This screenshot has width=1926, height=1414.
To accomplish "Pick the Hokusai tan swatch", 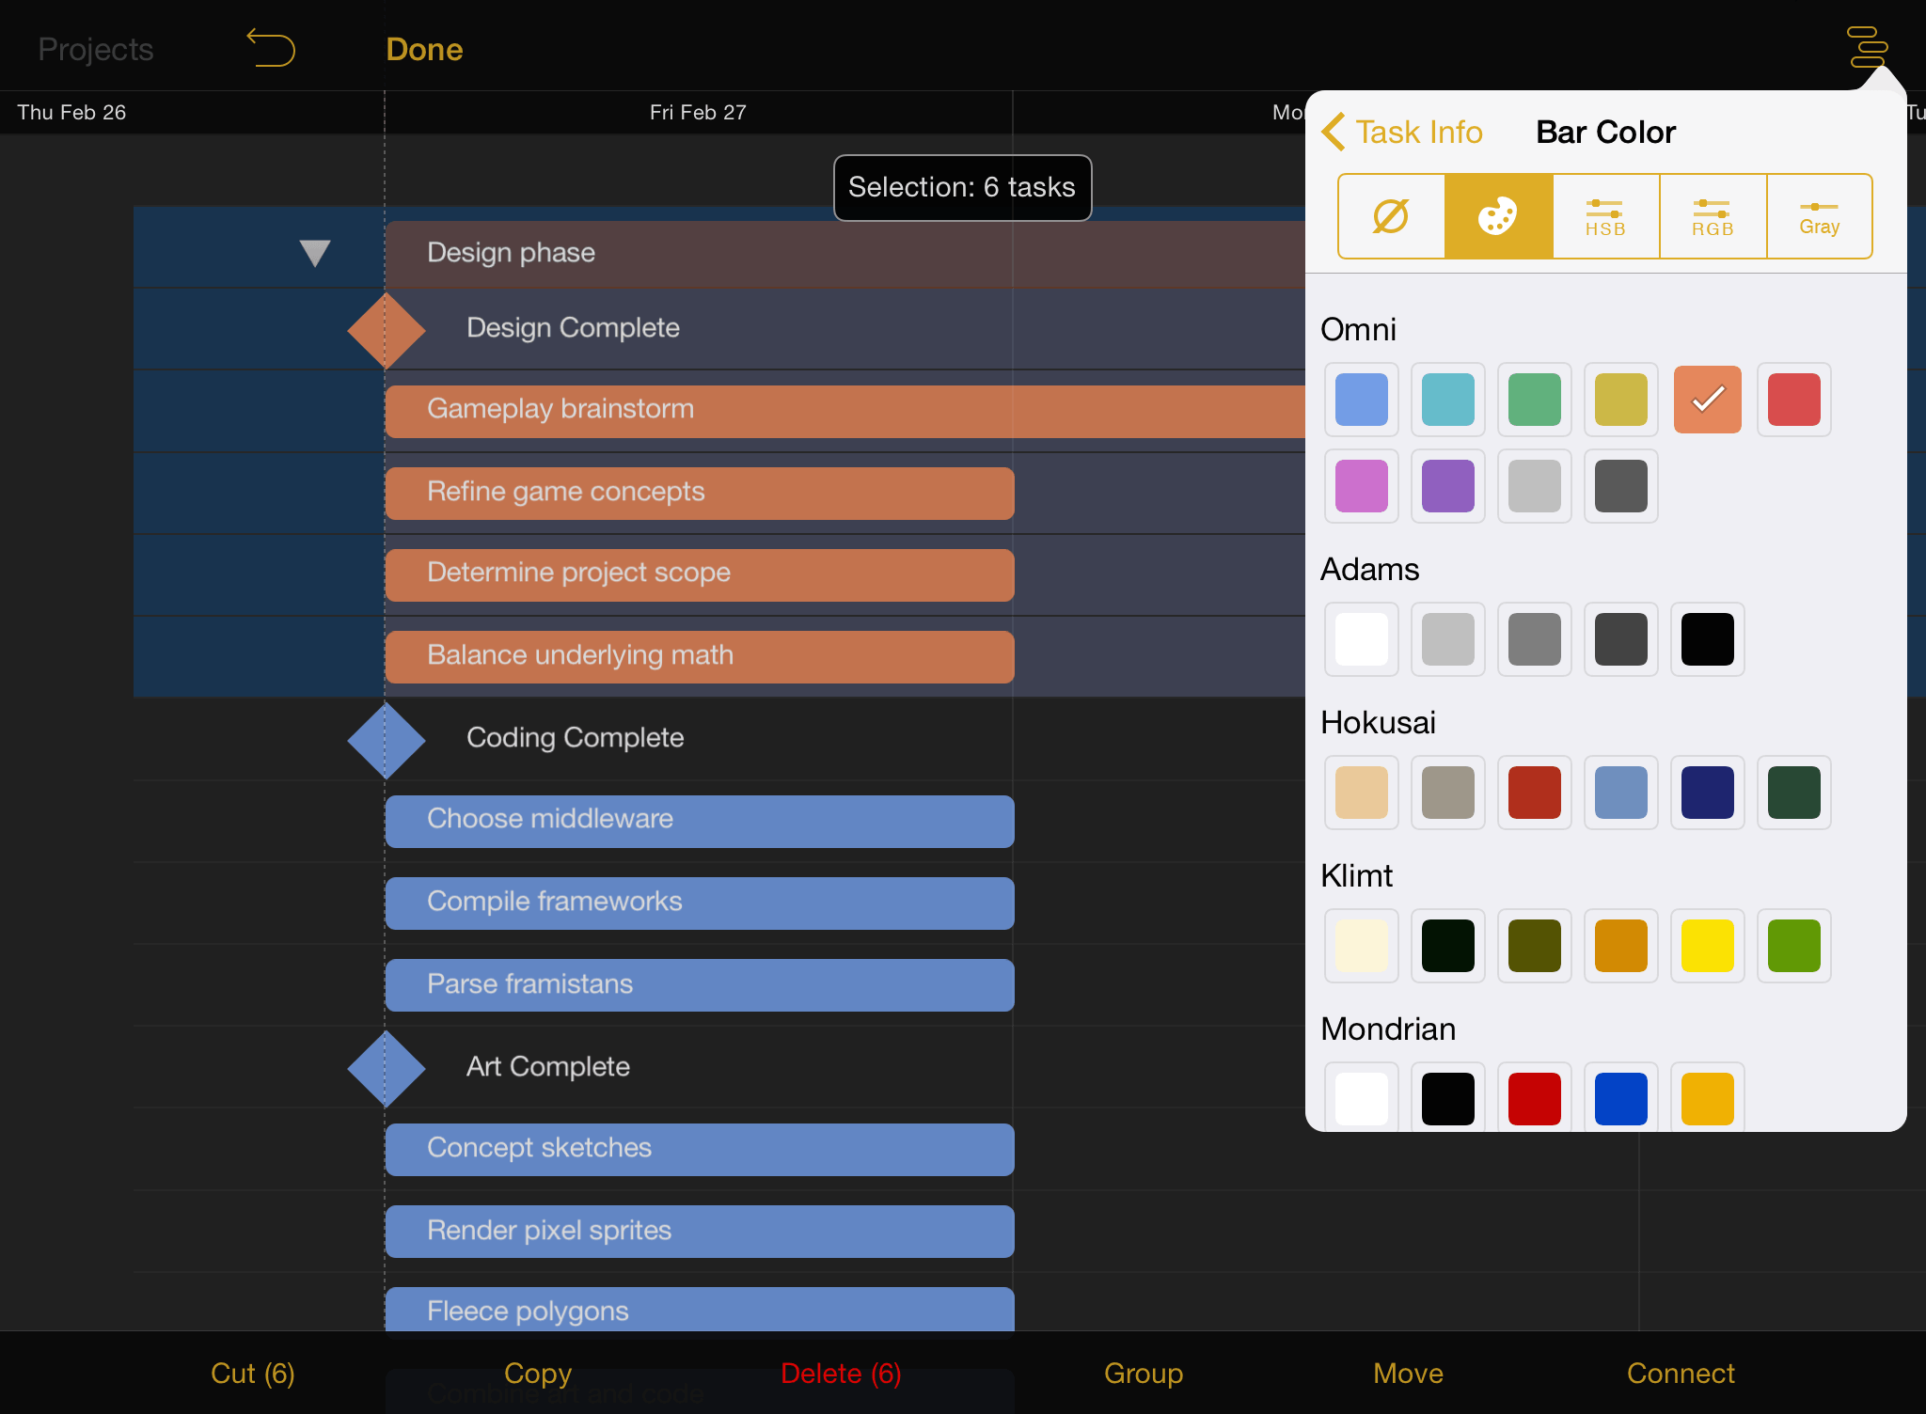I will click(x=1362, y=793).
